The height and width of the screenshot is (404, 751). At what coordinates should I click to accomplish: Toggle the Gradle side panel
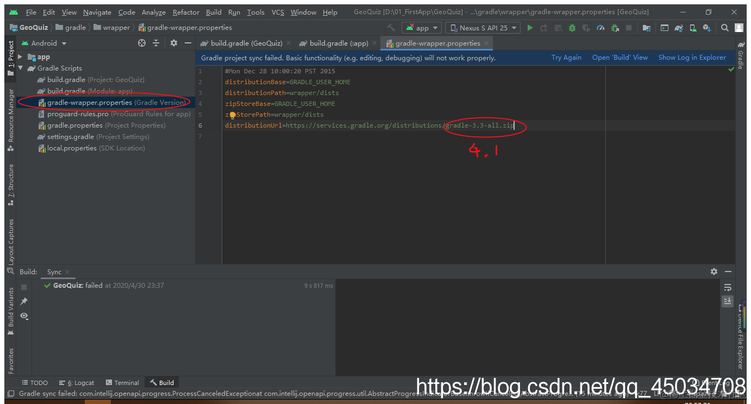click(x=740, y=55)
